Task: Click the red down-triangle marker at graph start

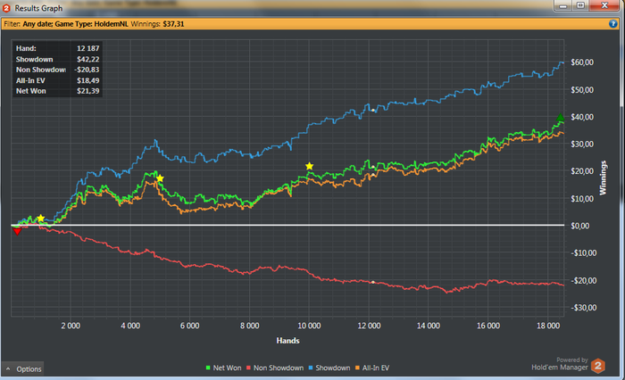Action: click(x=17, y=231)
